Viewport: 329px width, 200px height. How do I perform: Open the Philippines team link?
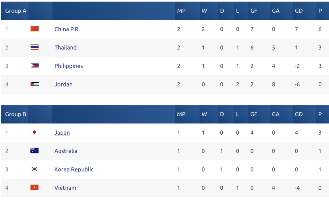point(69,66)
